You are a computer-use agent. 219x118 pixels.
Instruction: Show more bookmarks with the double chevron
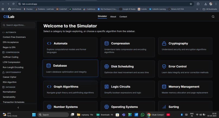click(x=197, y=9)
